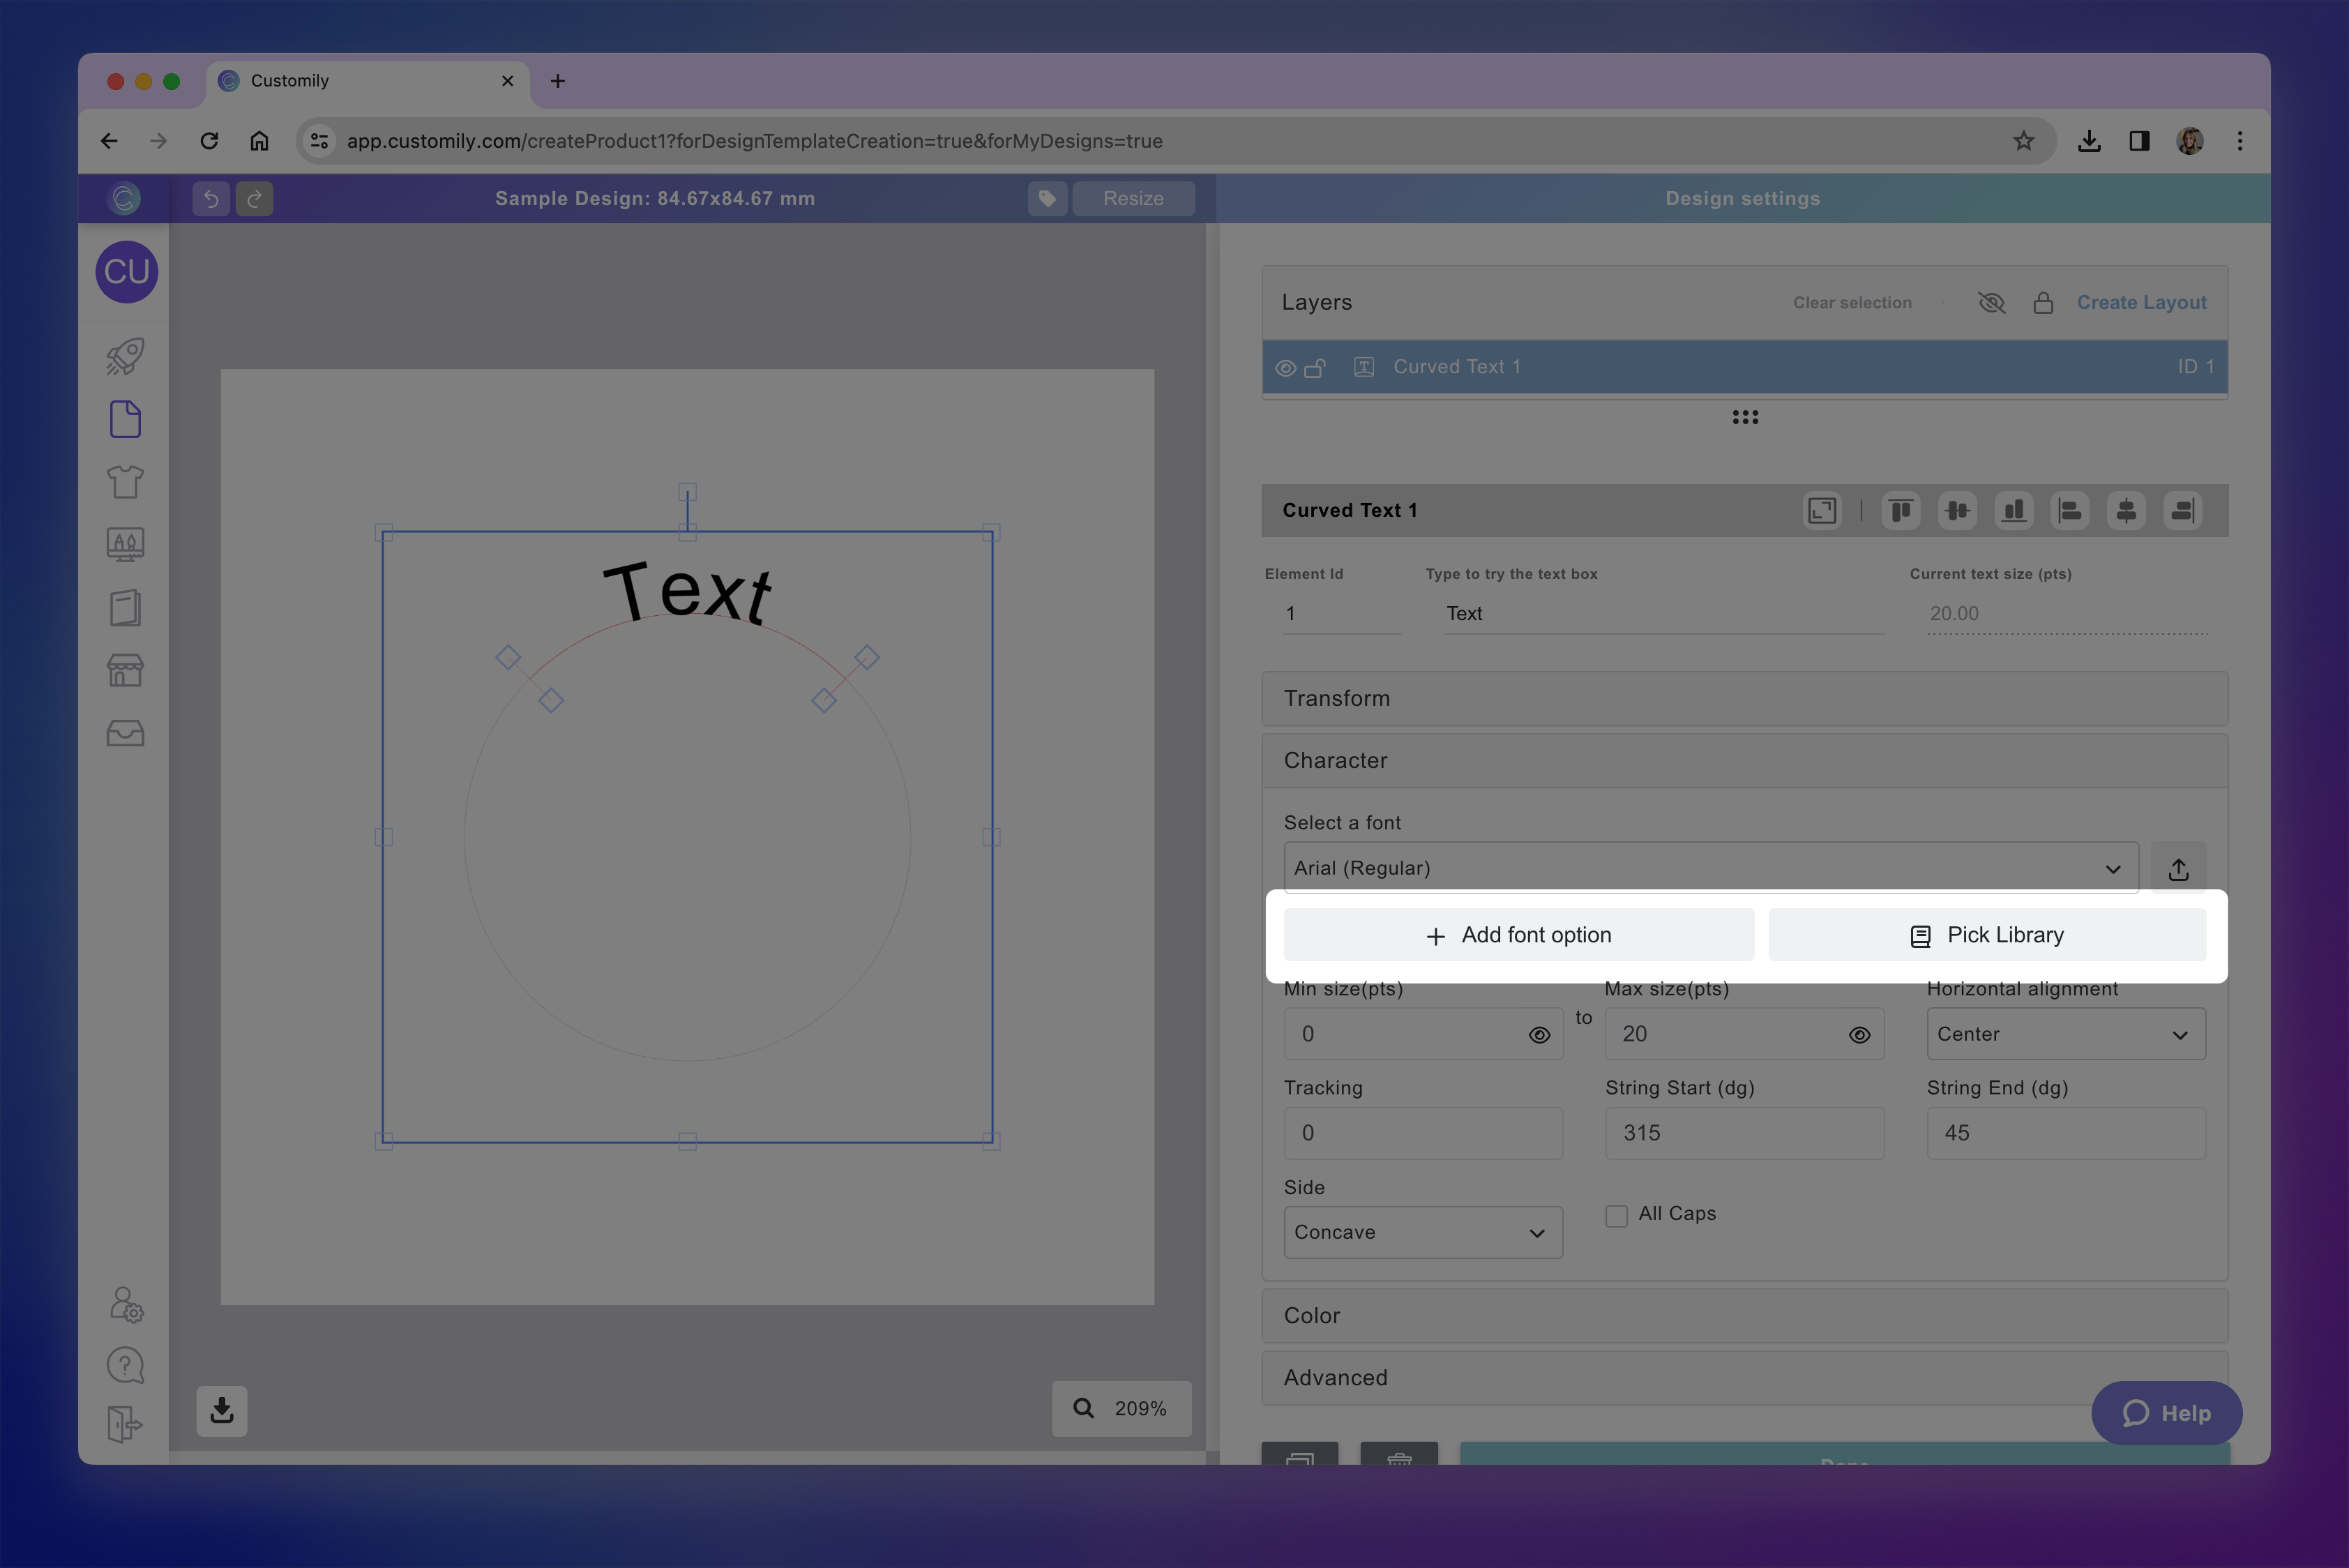The width and height of the screenshot is (2349, 1568).
Task: Click the inbox tray icon in sidebar
Action: coord(125,733)
